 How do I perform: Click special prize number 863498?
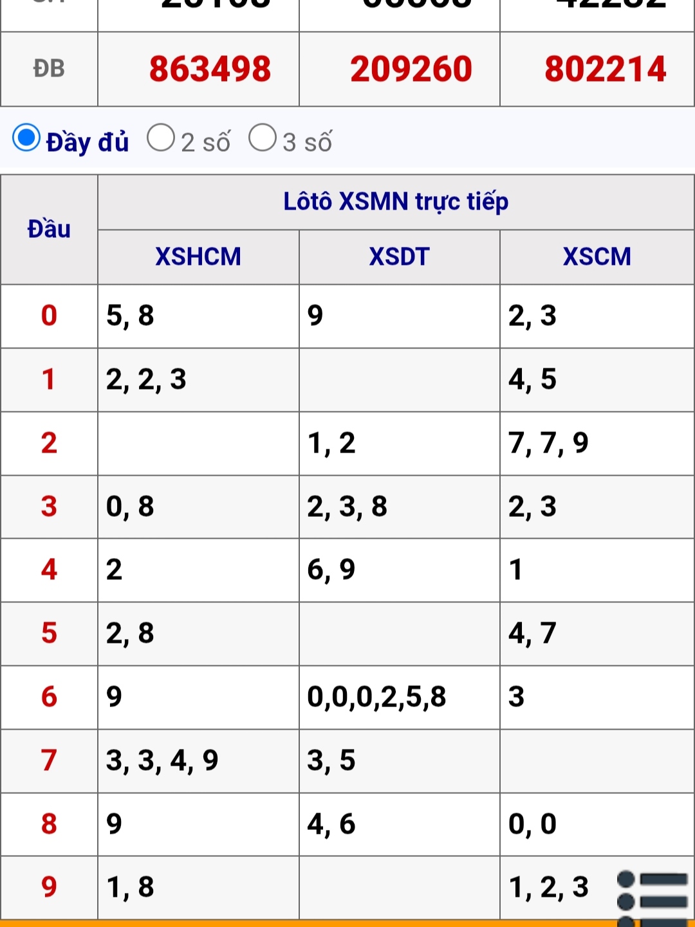point(210,69)
